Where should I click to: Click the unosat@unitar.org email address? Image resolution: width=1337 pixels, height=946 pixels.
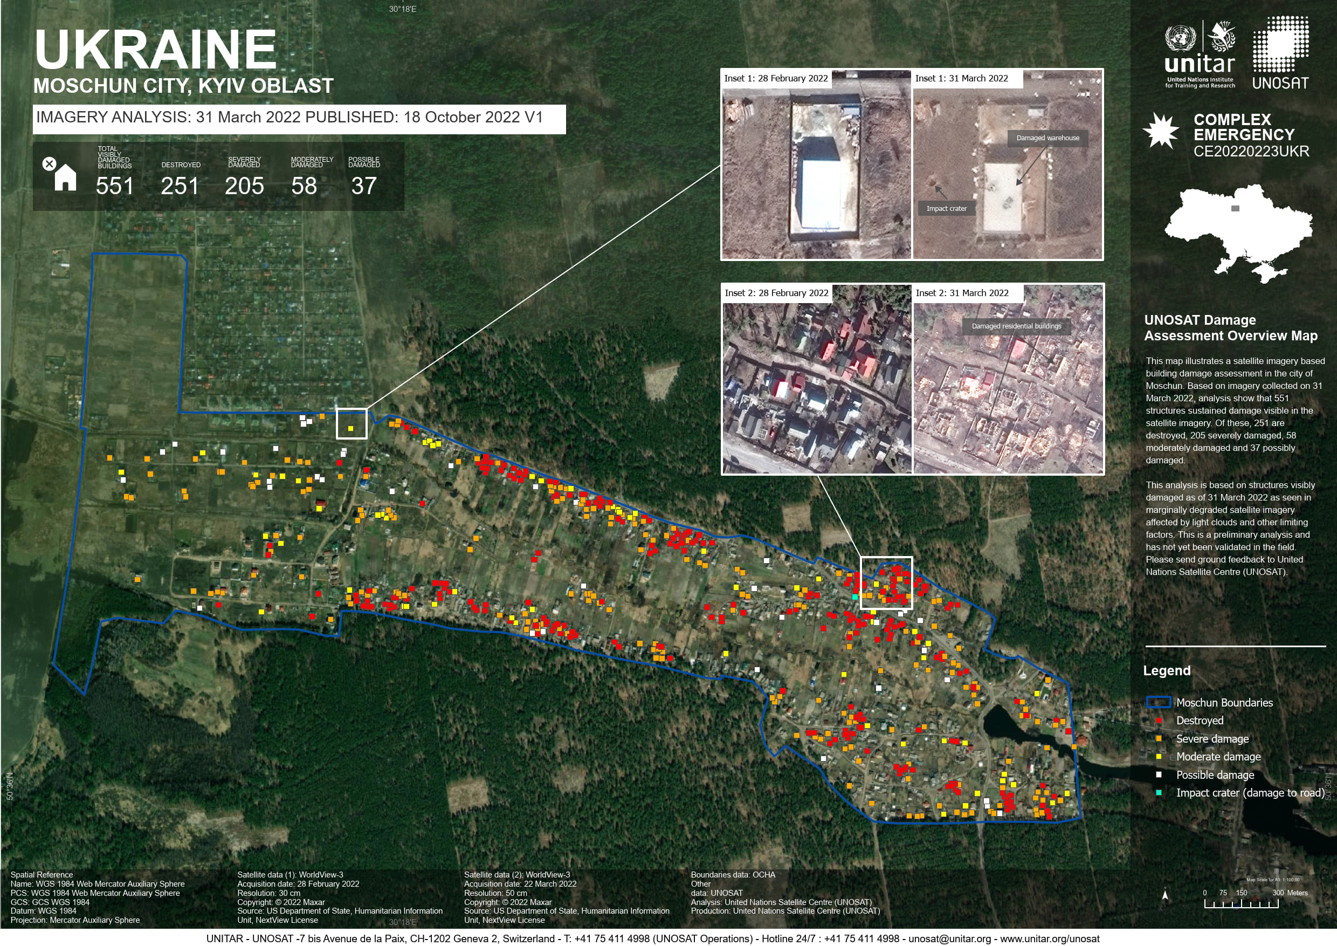pos(949,938)
